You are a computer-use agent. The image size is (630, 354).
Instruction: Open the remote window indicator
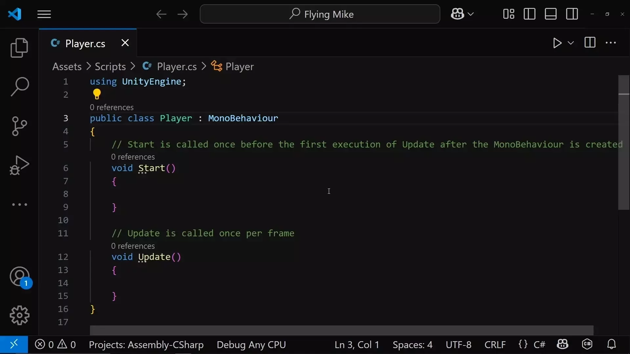(13, 344)
